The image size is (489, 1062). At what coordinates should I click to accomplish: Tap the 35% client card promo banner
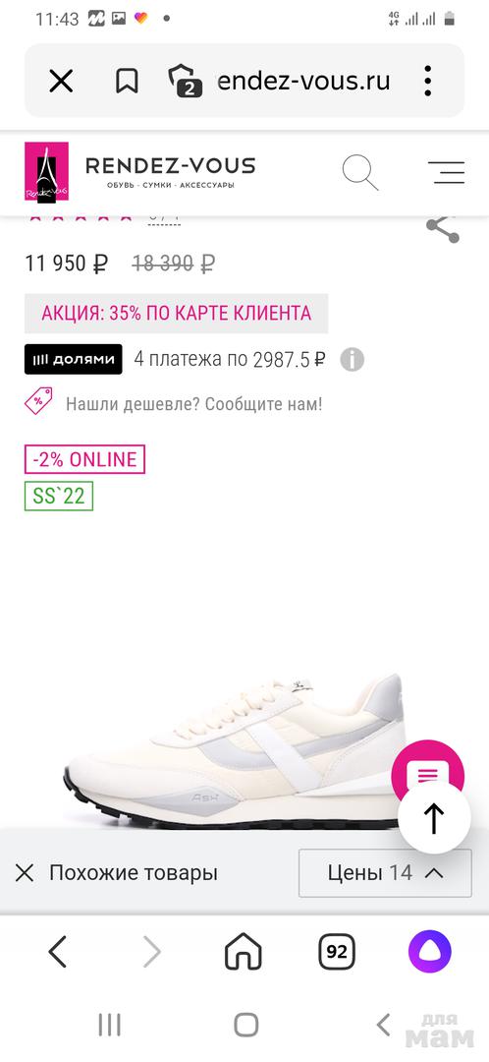tap(177, 314)
